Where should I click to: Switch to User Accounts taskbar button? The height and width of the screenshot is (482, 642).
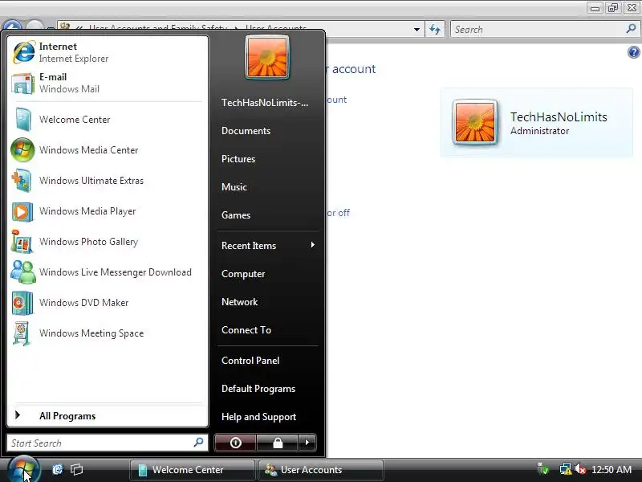pos(321,470)
